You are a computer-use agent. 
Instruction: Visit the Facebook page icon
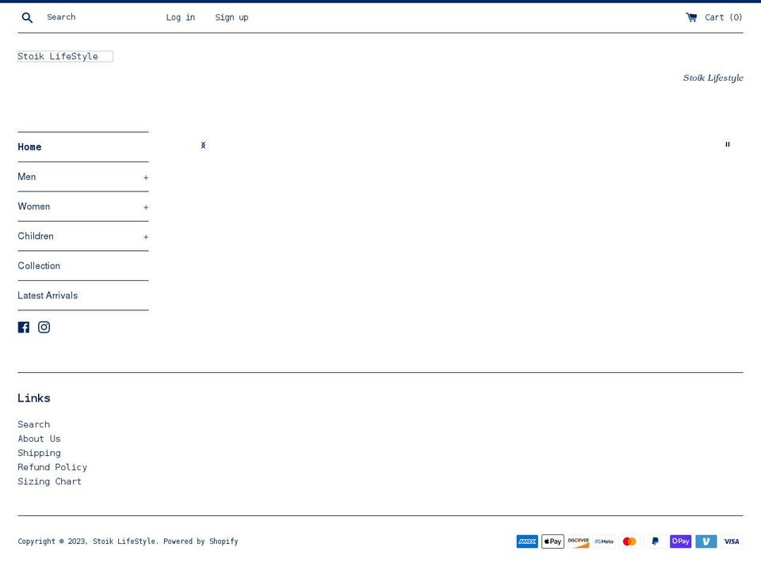[23, 327]
